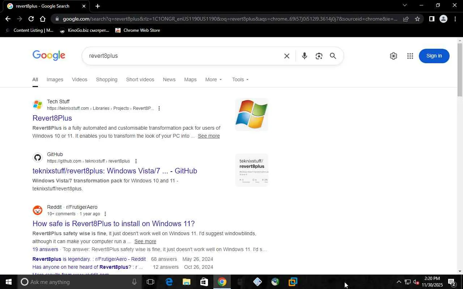The width and height of the screenshot is (463, 289).
Task: Reload the Google search page
Action: pyautogui.click(x=31, y=19)
